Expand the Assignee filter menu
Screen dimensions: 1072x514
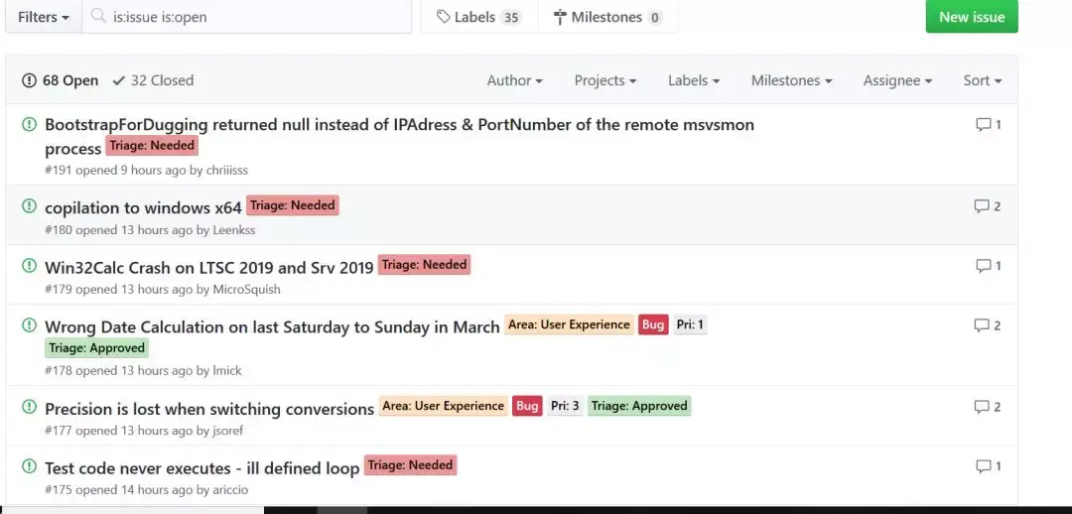897,80
